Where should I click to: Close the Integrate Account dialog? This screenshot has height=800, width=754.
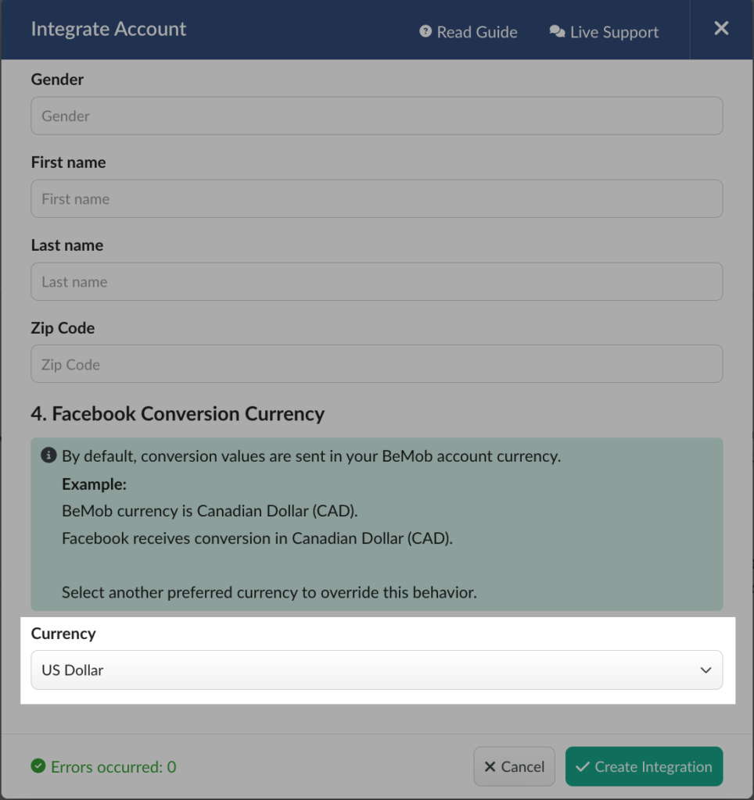(x=721, y=28)
